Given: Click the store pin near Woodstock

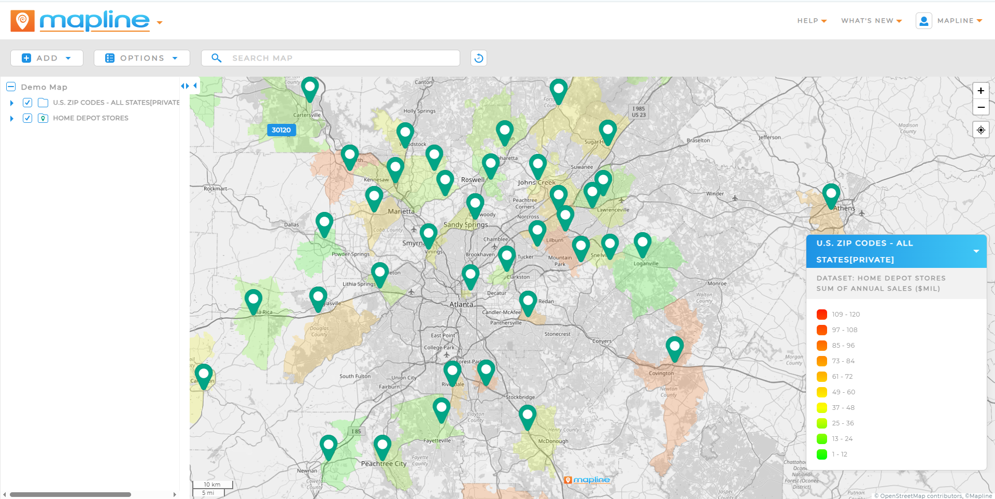Looking at the screenshot, I should tap(405, 135).
